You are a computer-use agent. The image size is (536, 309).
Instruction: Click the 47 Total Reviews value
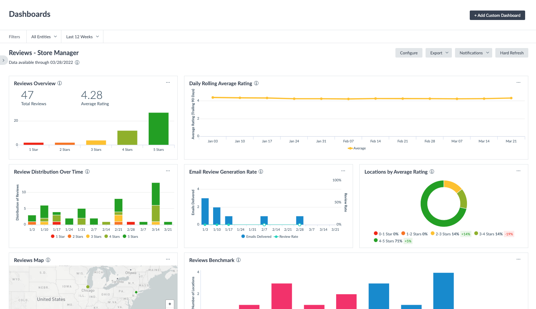[27, 95]
